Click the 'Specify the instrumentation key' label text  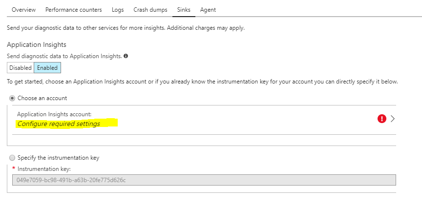tap(59, 158)
